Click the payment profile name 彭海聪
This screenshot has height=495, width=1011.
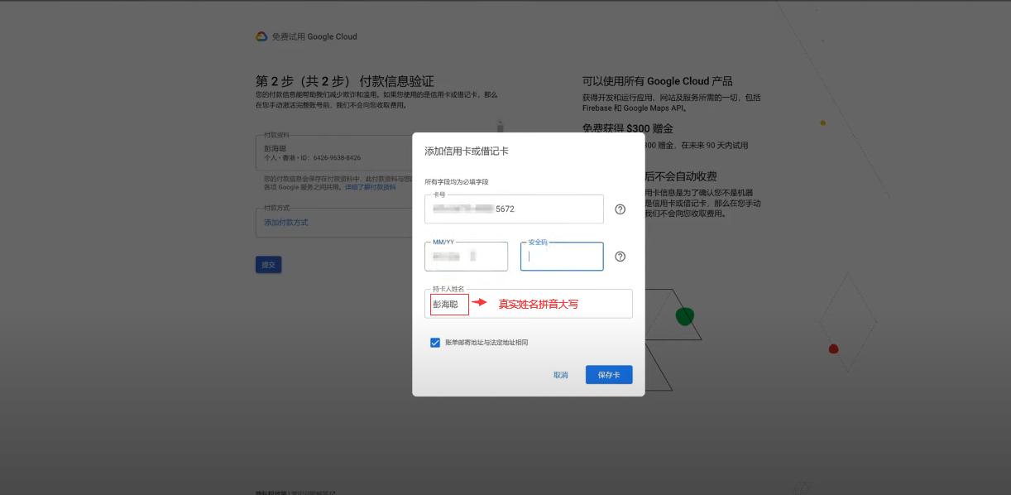[x=275, y=148]
